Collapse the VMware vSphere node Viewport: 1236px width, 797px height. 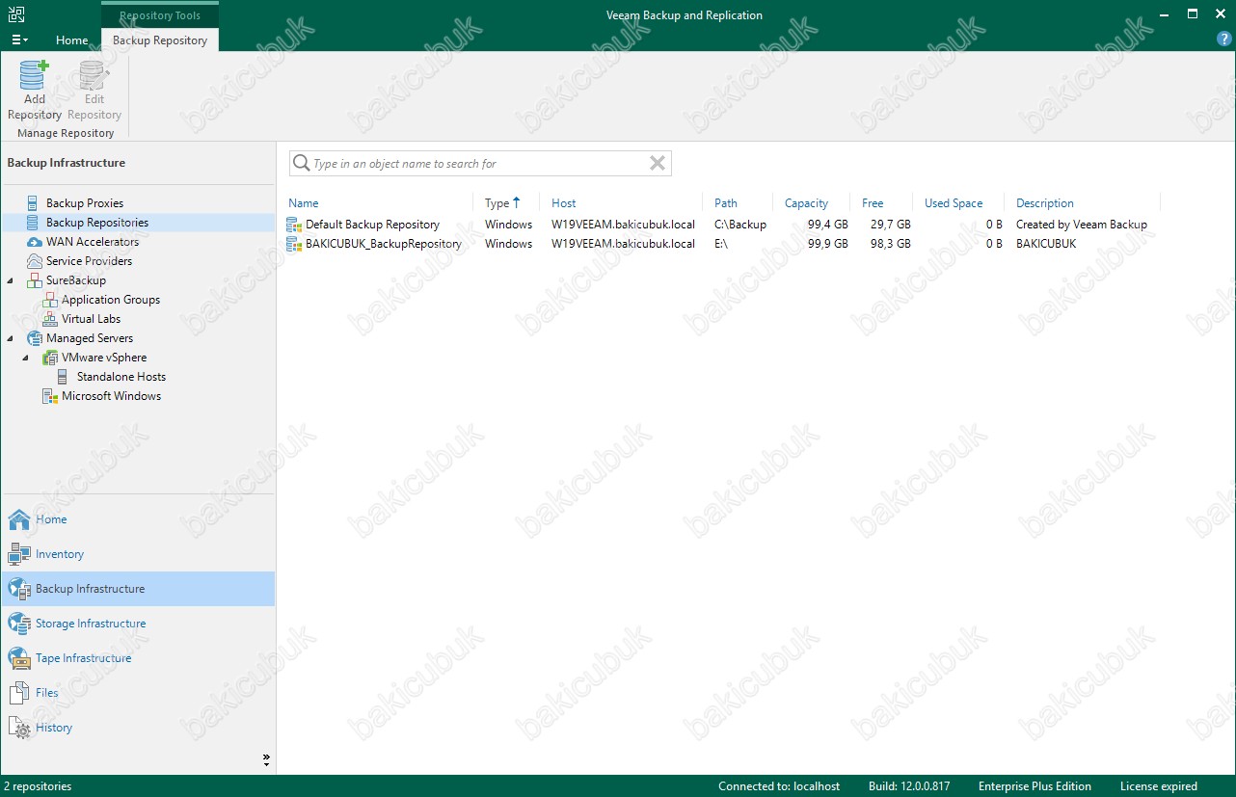click(26, 358)
